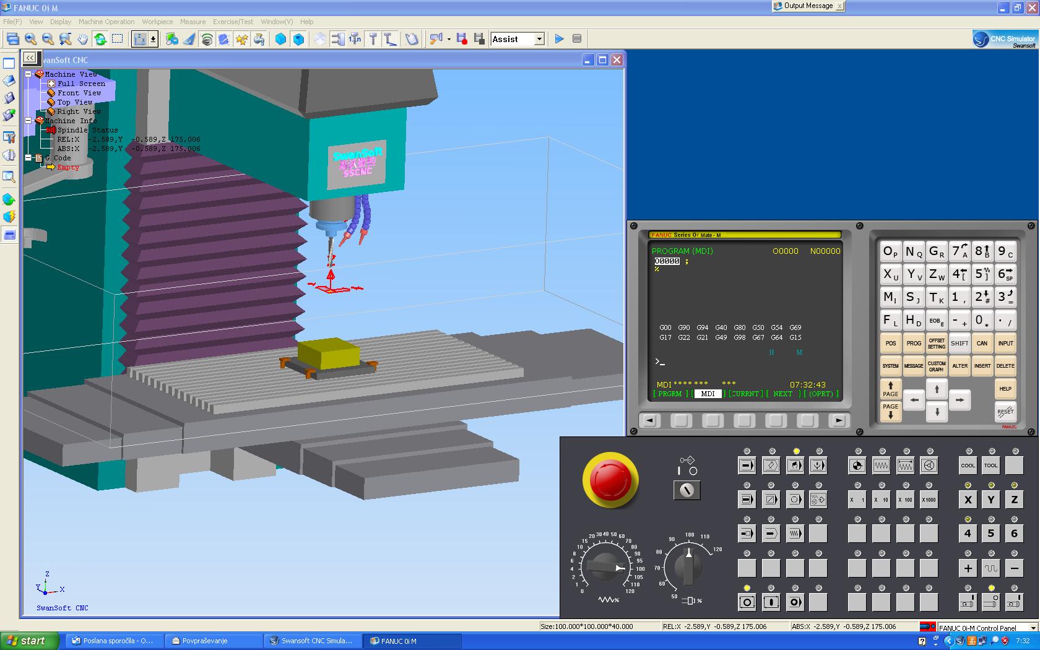The height and width of the screenshot is (650, 1040).
Task: Click the zoom in magnifier toolbar icon
Action: pyautogui.click(x=30, y=39)
